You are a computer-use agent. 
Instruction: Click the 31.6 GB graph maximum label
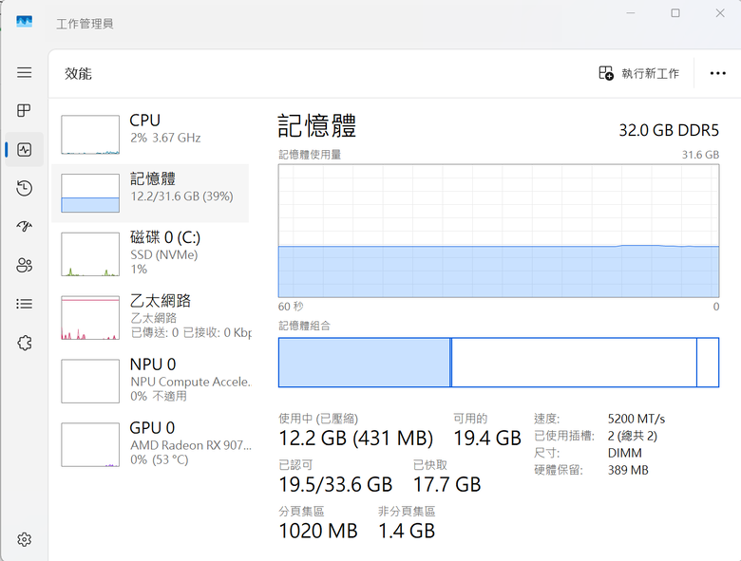pyautogui.click(x=700, y=155)
